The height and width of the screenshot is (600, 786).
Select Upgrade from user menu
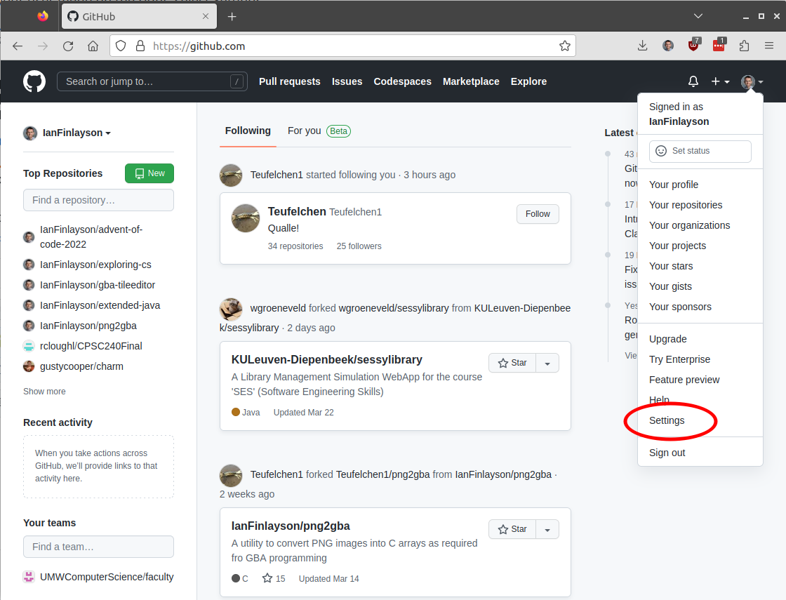tap(700, 339)
